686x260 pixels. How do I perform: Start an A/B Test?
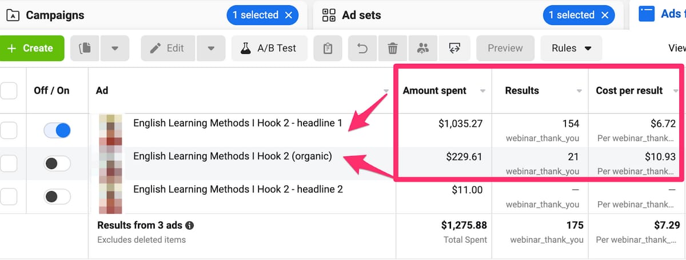click(x=269, y=49)
